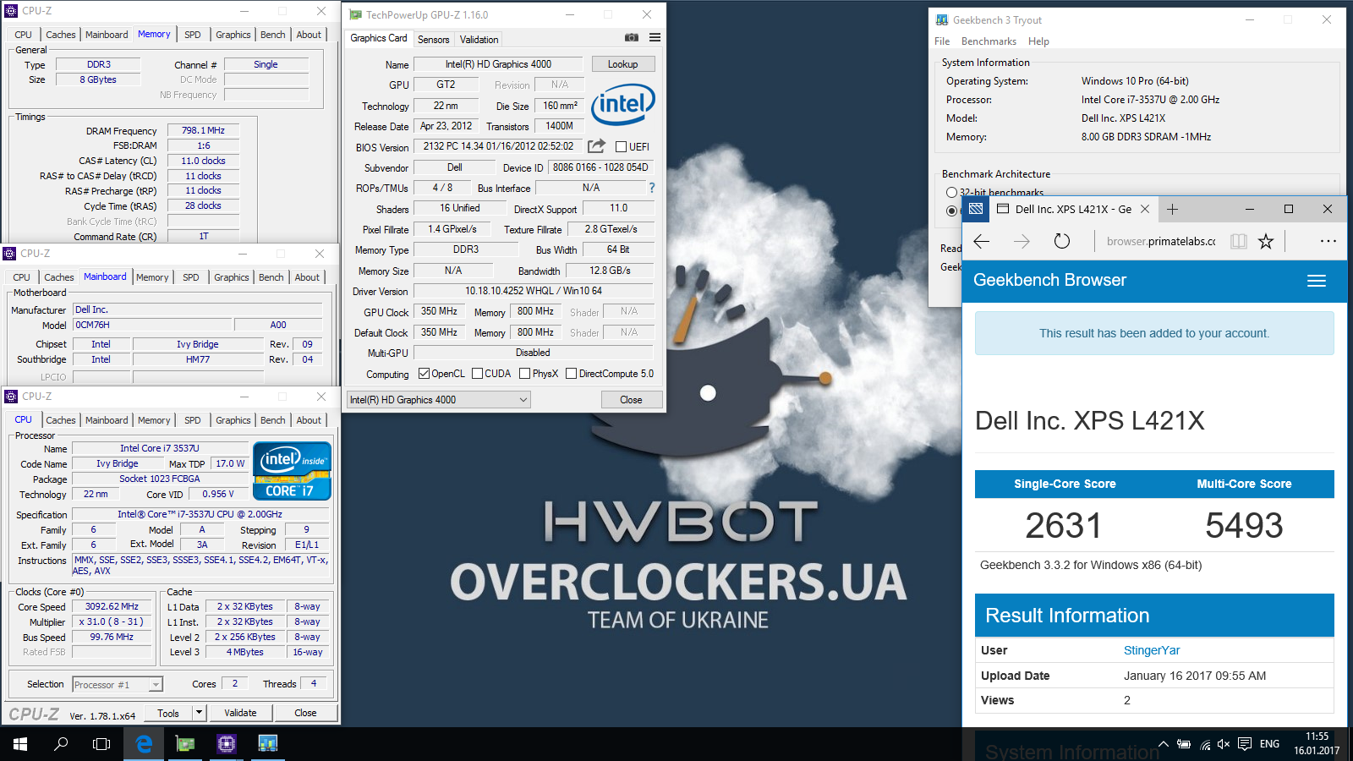Viewport: 1353px width, 761px height.
Task: Open Caches tab in top CPU-Z window
Action: [x=61, y=35]
